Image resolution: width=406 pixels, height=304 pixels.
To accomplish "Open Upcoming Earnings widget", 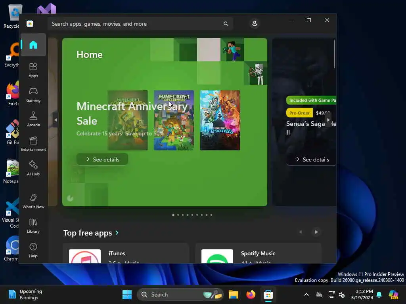I will [x=25, y=294].
